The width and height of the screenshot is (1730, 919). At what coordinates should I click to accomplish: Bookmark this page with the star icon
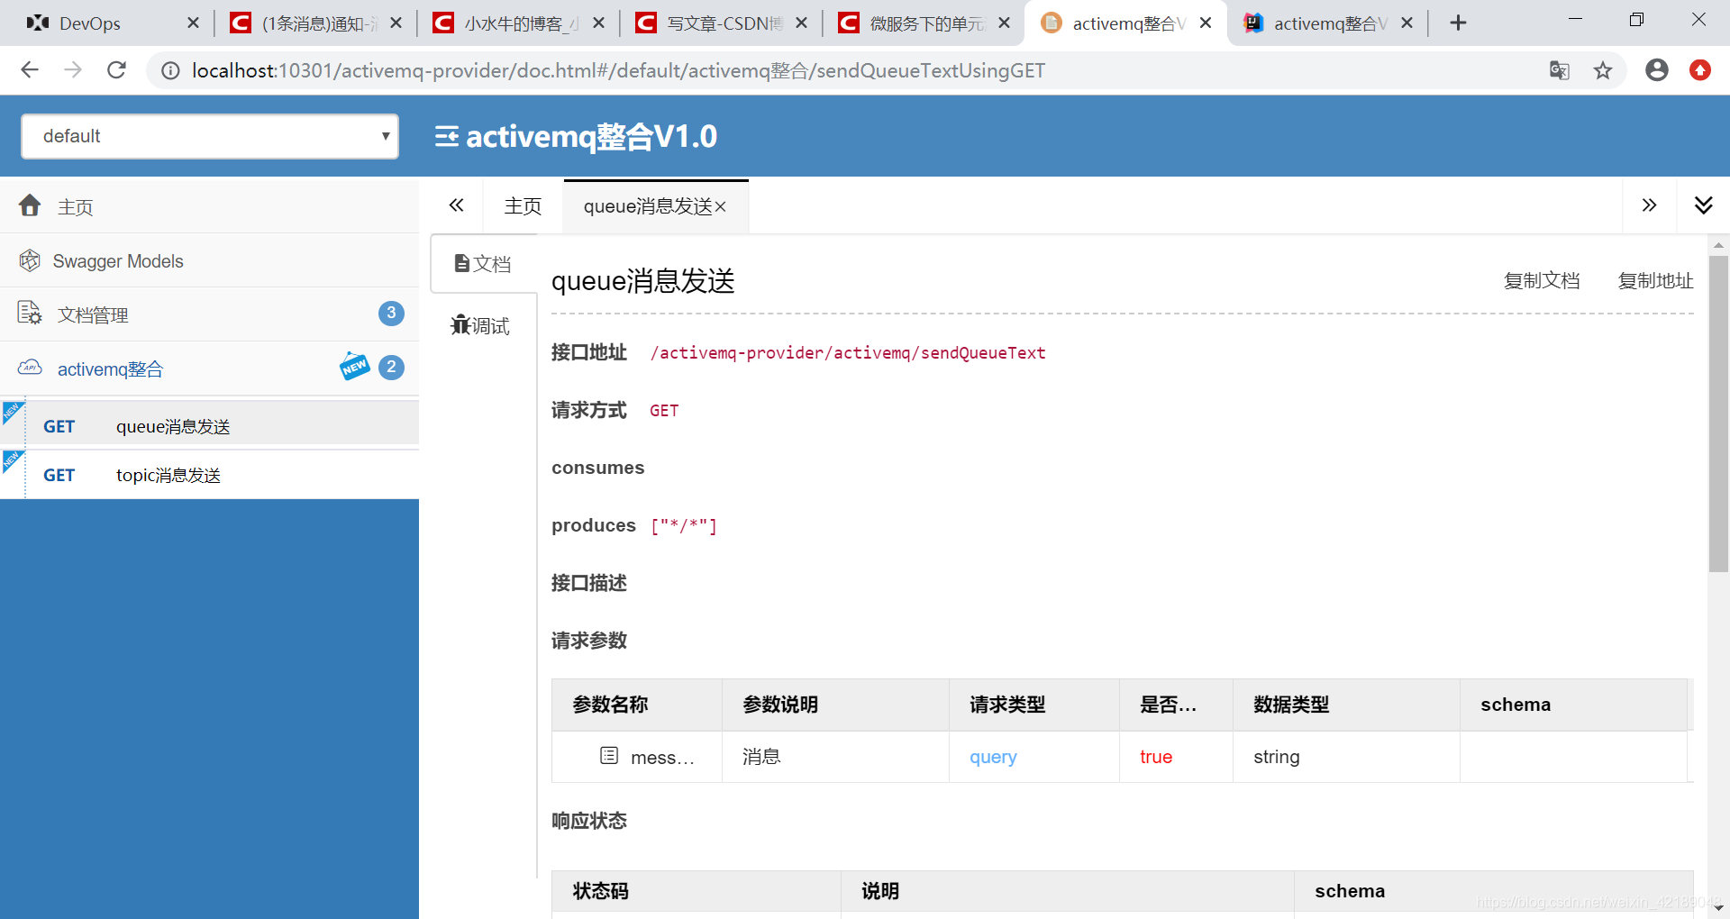coord(1603,70)
